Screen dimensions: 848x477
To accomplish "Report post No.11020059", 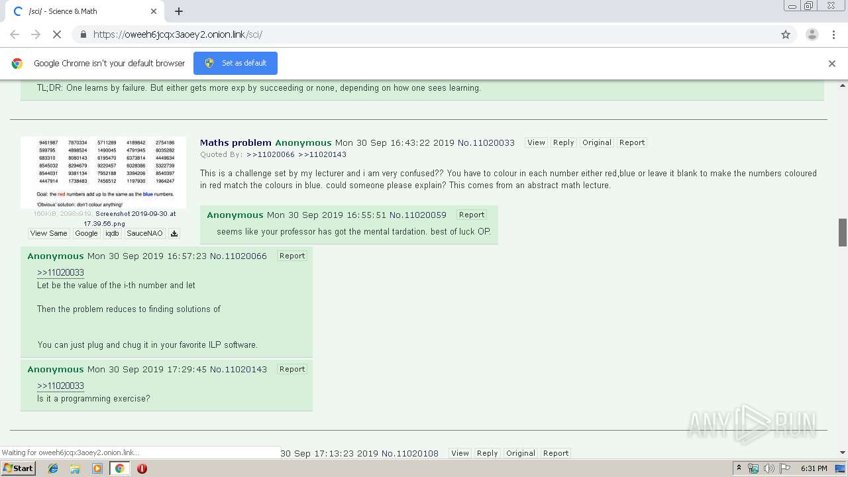I will coord(472,215).
